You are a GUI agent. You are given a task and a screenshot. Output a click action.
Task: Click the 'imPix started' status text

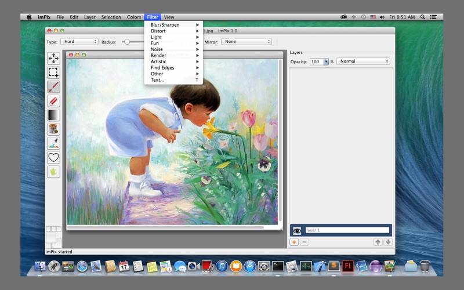pyautogui.click(x=59, y=252)
